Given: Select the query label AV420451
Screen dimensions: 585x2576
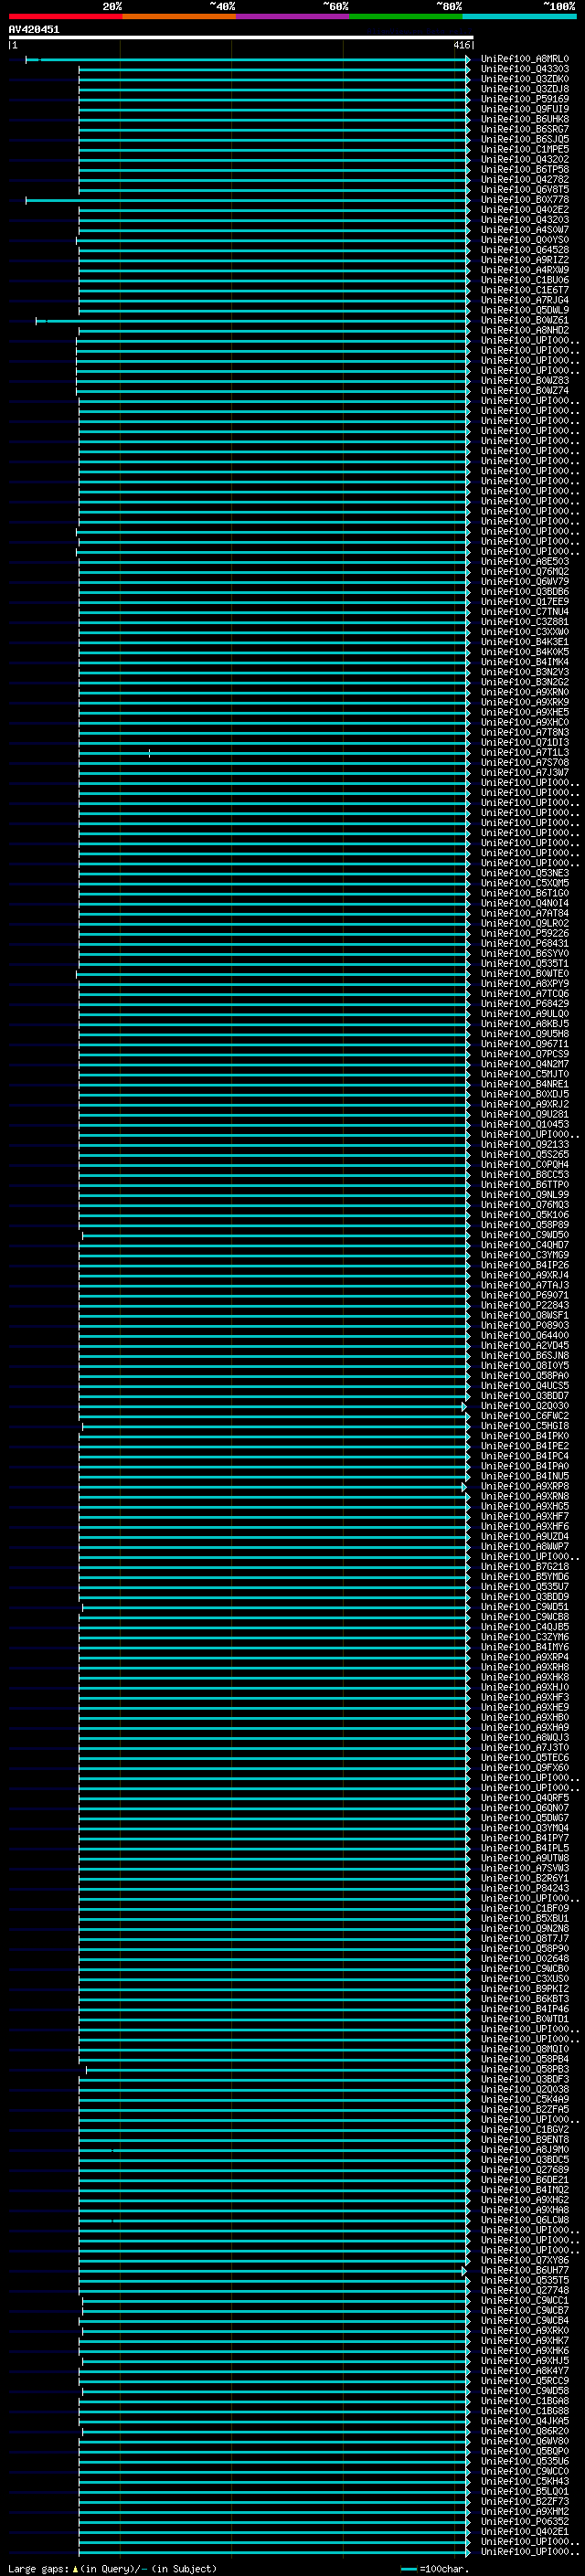Looking at the screenshot, I should (x=34, y=29).
